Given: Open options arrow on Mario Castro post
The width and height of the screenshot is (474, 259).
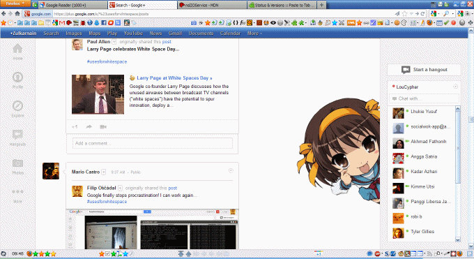Looking at the screenshot, I should tap(231, 170).
